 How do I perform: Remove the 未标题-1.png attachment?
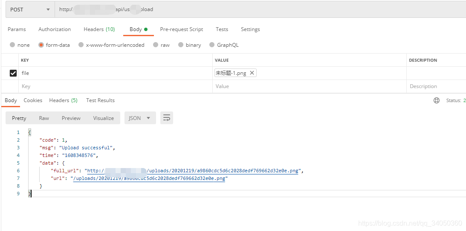[x=252, y=73]
